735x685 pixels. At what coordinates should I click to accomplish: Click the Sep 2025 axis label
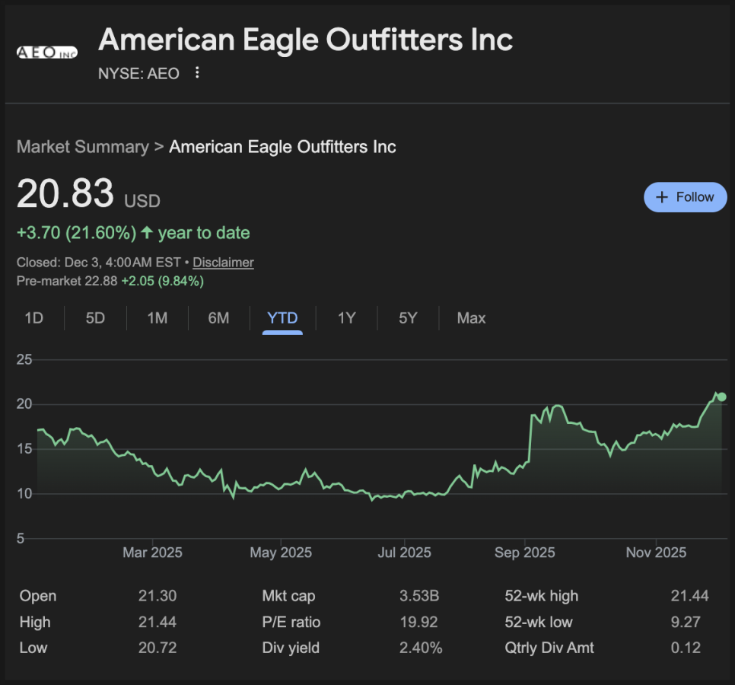coord(524,553)
